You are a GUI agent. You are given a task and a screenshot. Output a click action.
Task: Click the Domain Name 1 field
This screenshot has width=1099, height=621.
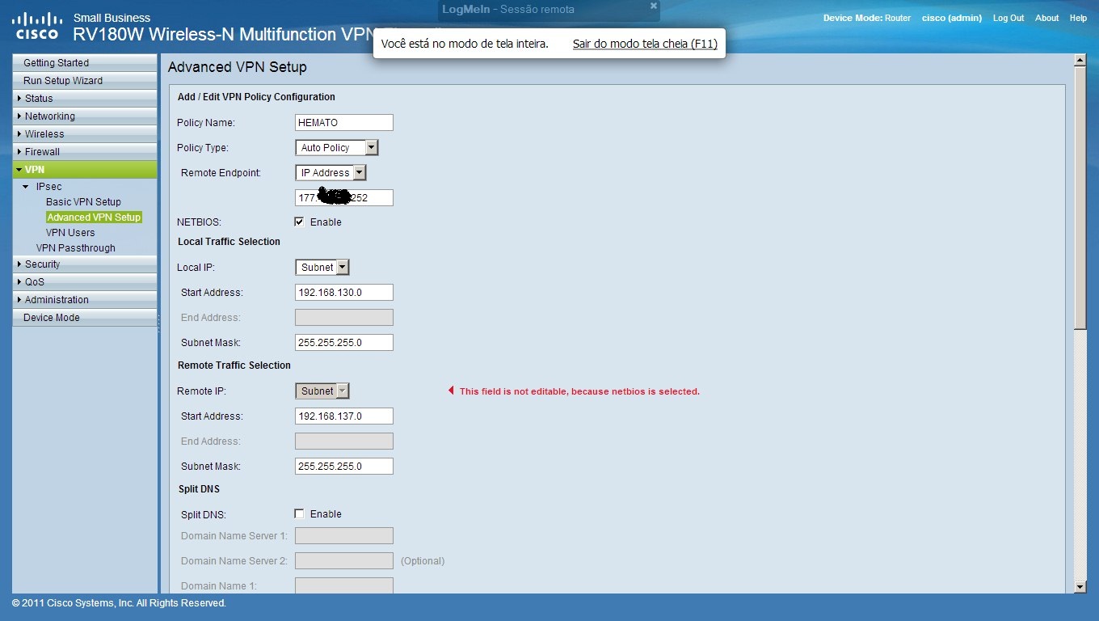[344, 586]
